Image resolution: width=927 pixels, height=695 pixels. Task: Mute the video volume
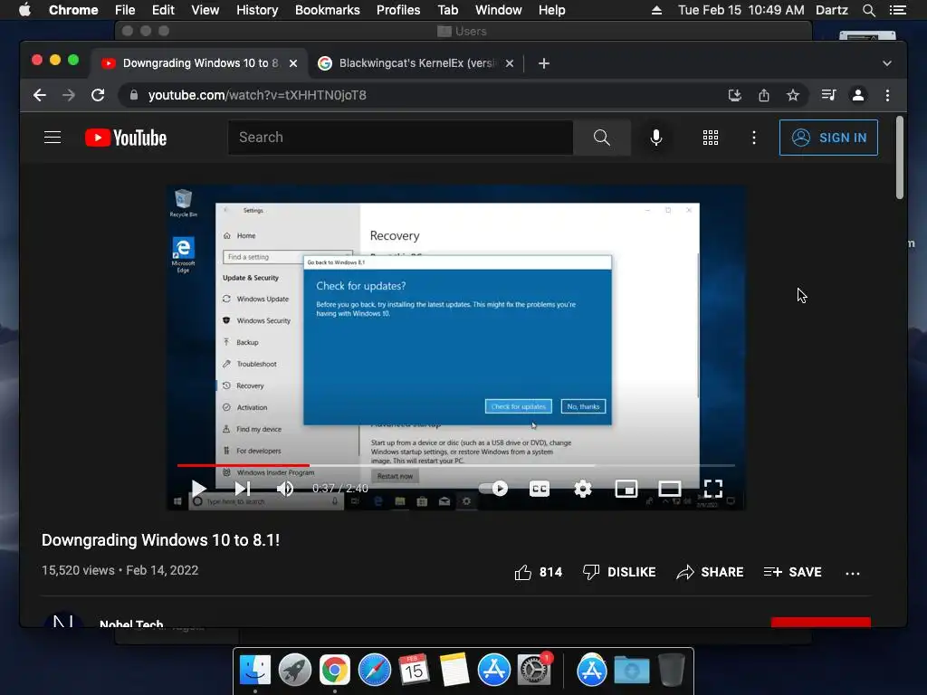(x=285, y=489)
